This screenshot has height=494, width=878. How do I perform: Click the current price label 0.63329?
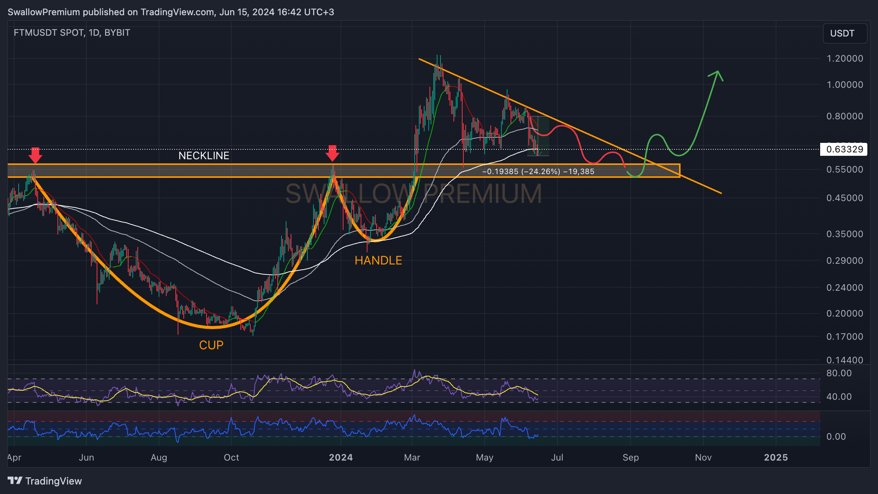(844, 149)
